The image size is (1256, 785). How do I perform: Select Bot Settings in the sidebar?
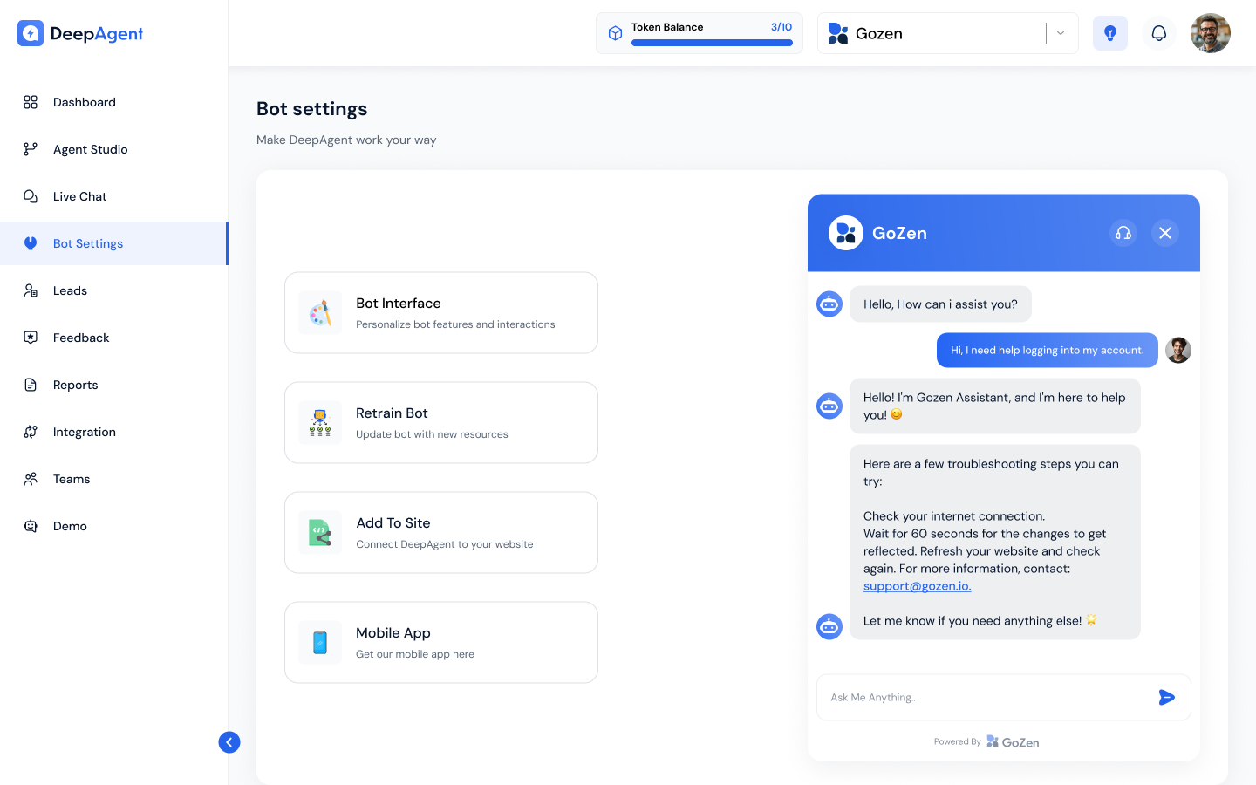pyautogui.click(x=113, y=243)
